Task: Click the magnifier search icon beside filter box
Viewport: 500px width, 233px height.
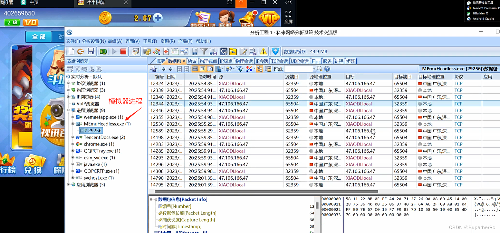Action: click(x=319, y=69)
